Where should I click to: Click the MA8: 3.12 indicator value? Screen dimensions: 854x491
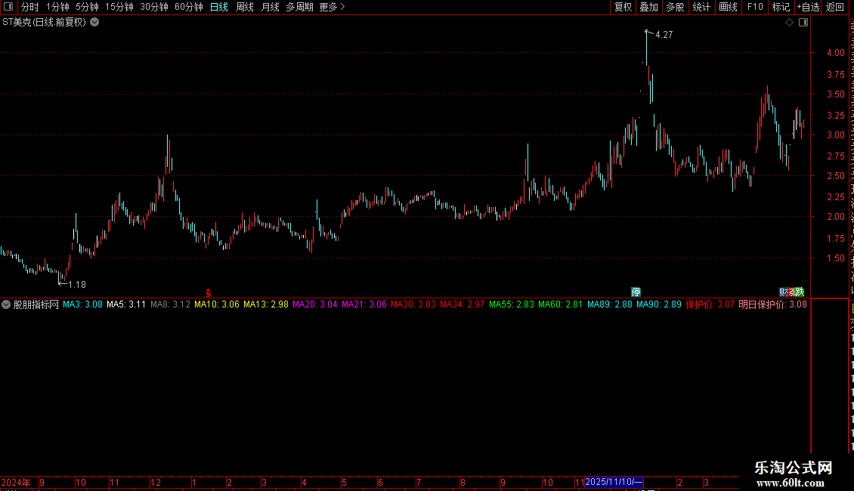tap(171, 304)
